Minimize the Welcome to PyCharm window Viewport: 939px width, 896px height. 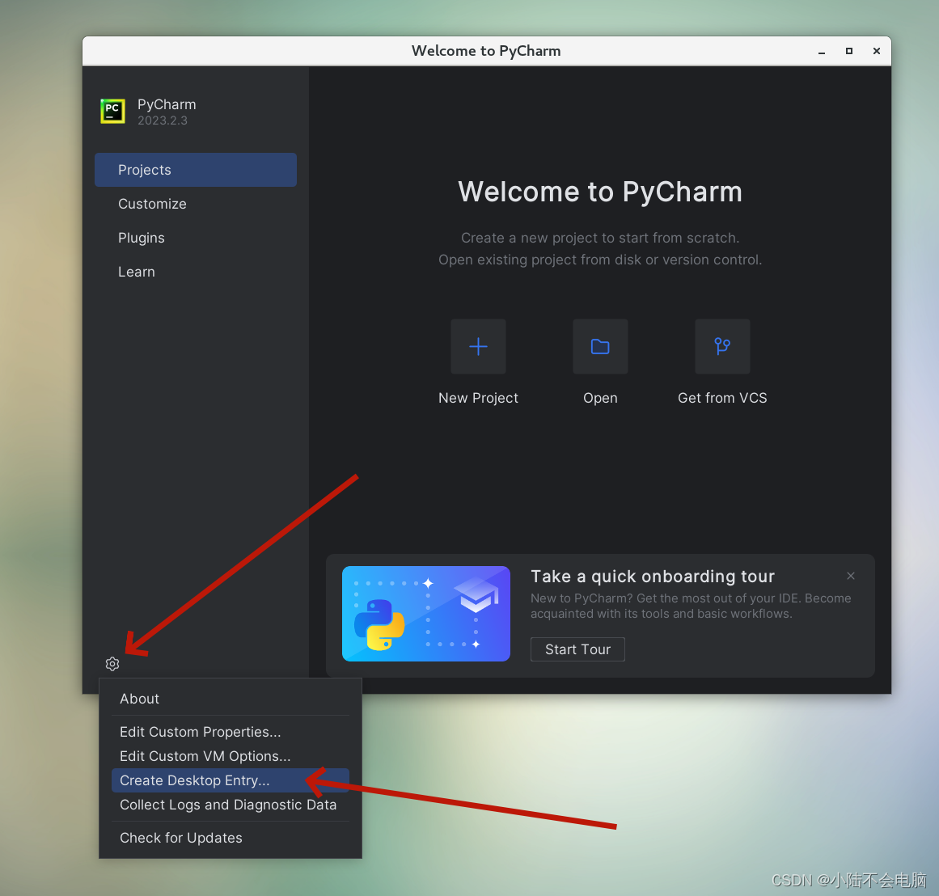point(822,52)
